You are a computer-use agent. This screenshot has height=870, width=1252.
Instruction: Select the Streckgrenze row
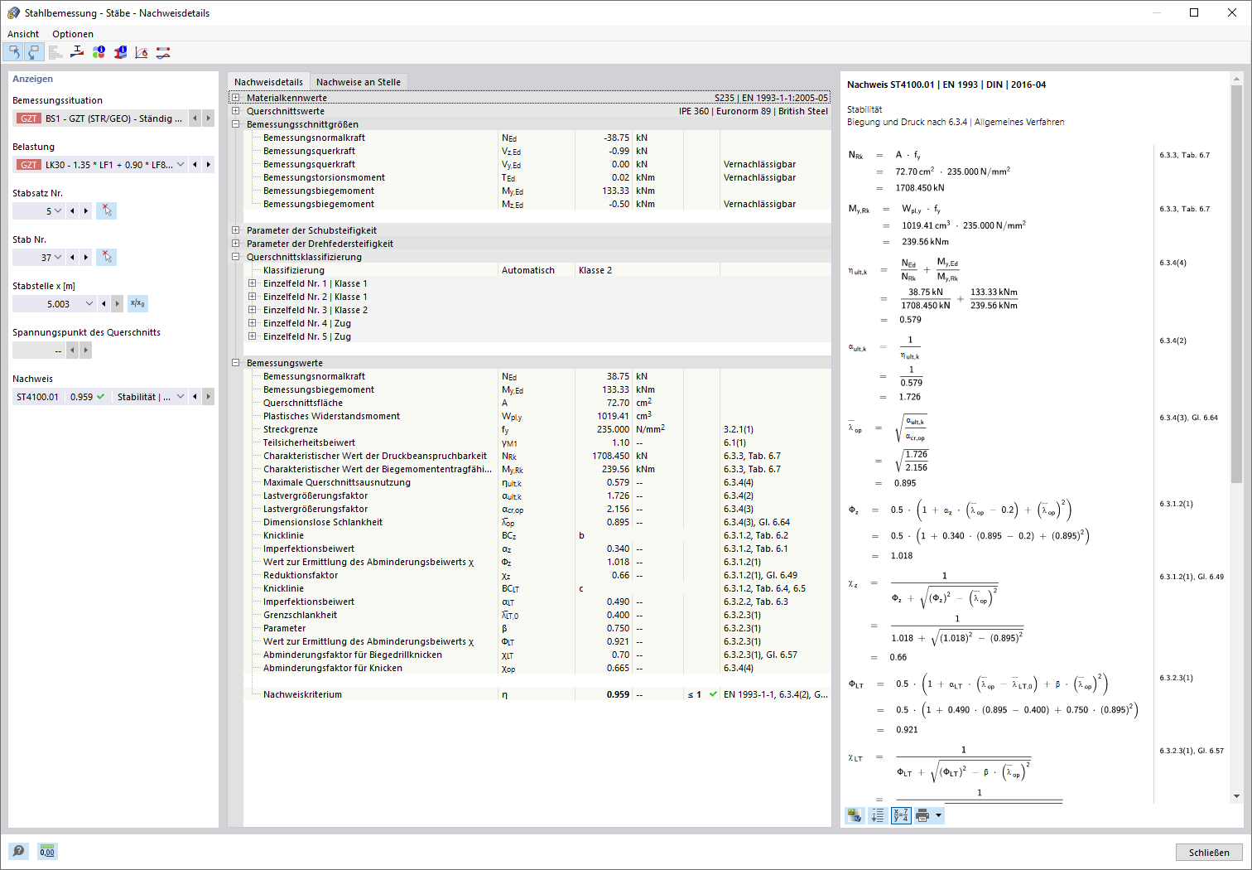click(537, 429)
